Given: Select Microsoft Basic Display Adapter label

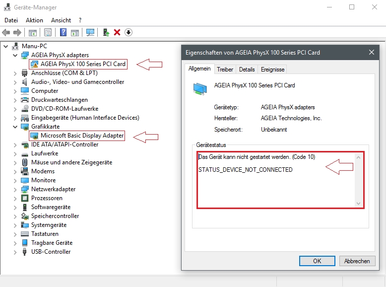Looking at the screenshot, I should pyautogui.click(x=82, y=136).
